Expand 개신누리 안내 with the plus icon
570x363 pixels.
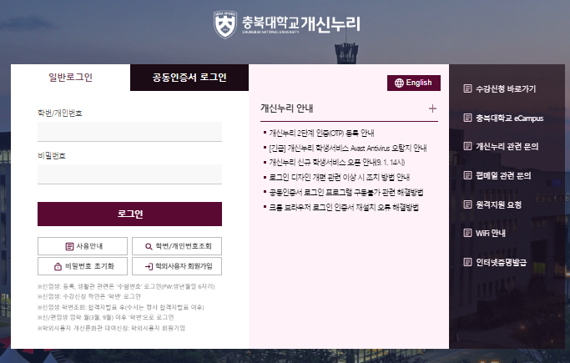(432, 108)
